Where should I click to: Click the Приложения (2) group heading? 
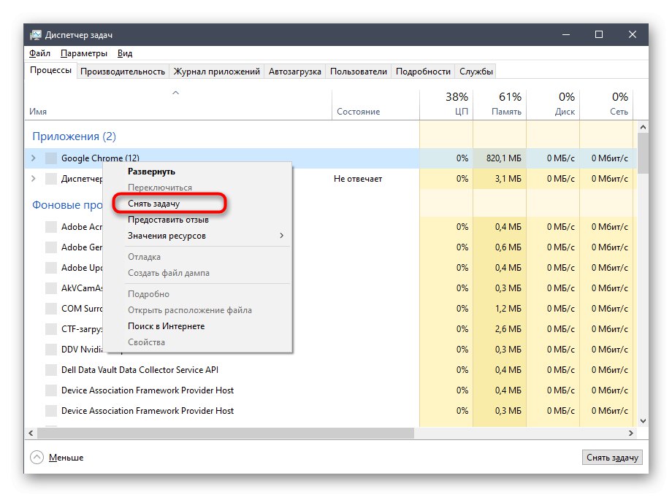[75, 136]
